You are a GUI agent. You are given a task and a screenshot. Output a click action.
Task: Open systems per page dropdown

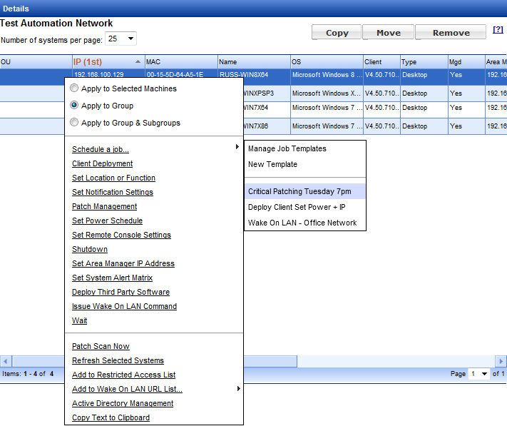[x=121, y=39]
